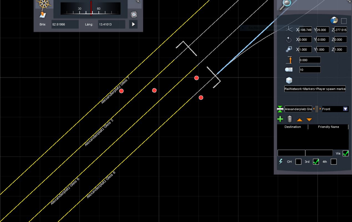Click the height offset orange arrow icon
Image resolution: width=352 pixels, height=222 pixels.
point(289,60)
